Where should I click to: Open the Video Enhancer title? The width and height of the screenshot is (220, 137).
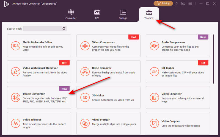click(x=171, y=94)
